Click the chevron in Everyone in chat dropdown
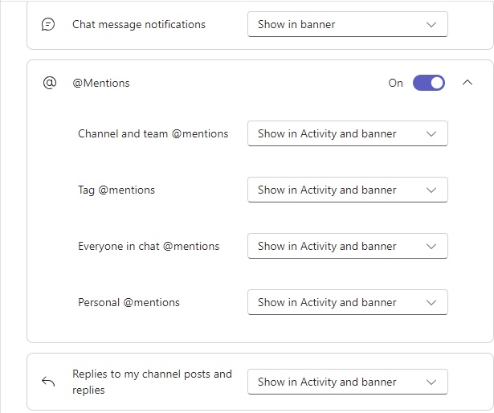494x413 pixels. [x=431, y=246]
